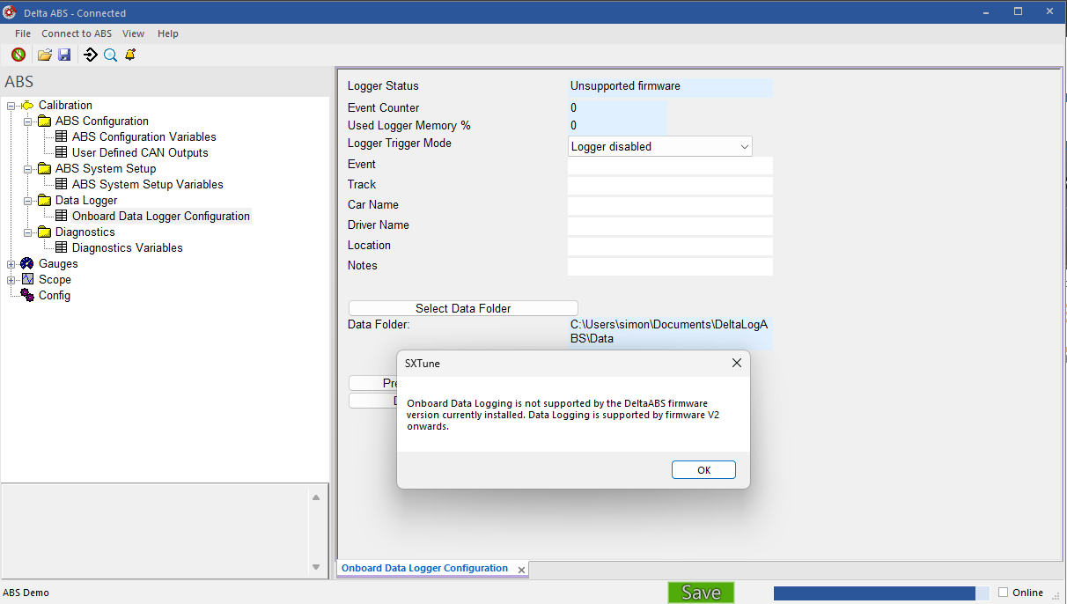1067x604 pixels.
Task: Collapse the Data Logger folder
Action: (28, 201)
